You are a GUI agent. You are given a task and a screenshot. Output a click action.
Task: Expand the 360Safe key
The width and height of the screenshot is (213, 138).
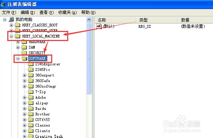pos(25,81)
